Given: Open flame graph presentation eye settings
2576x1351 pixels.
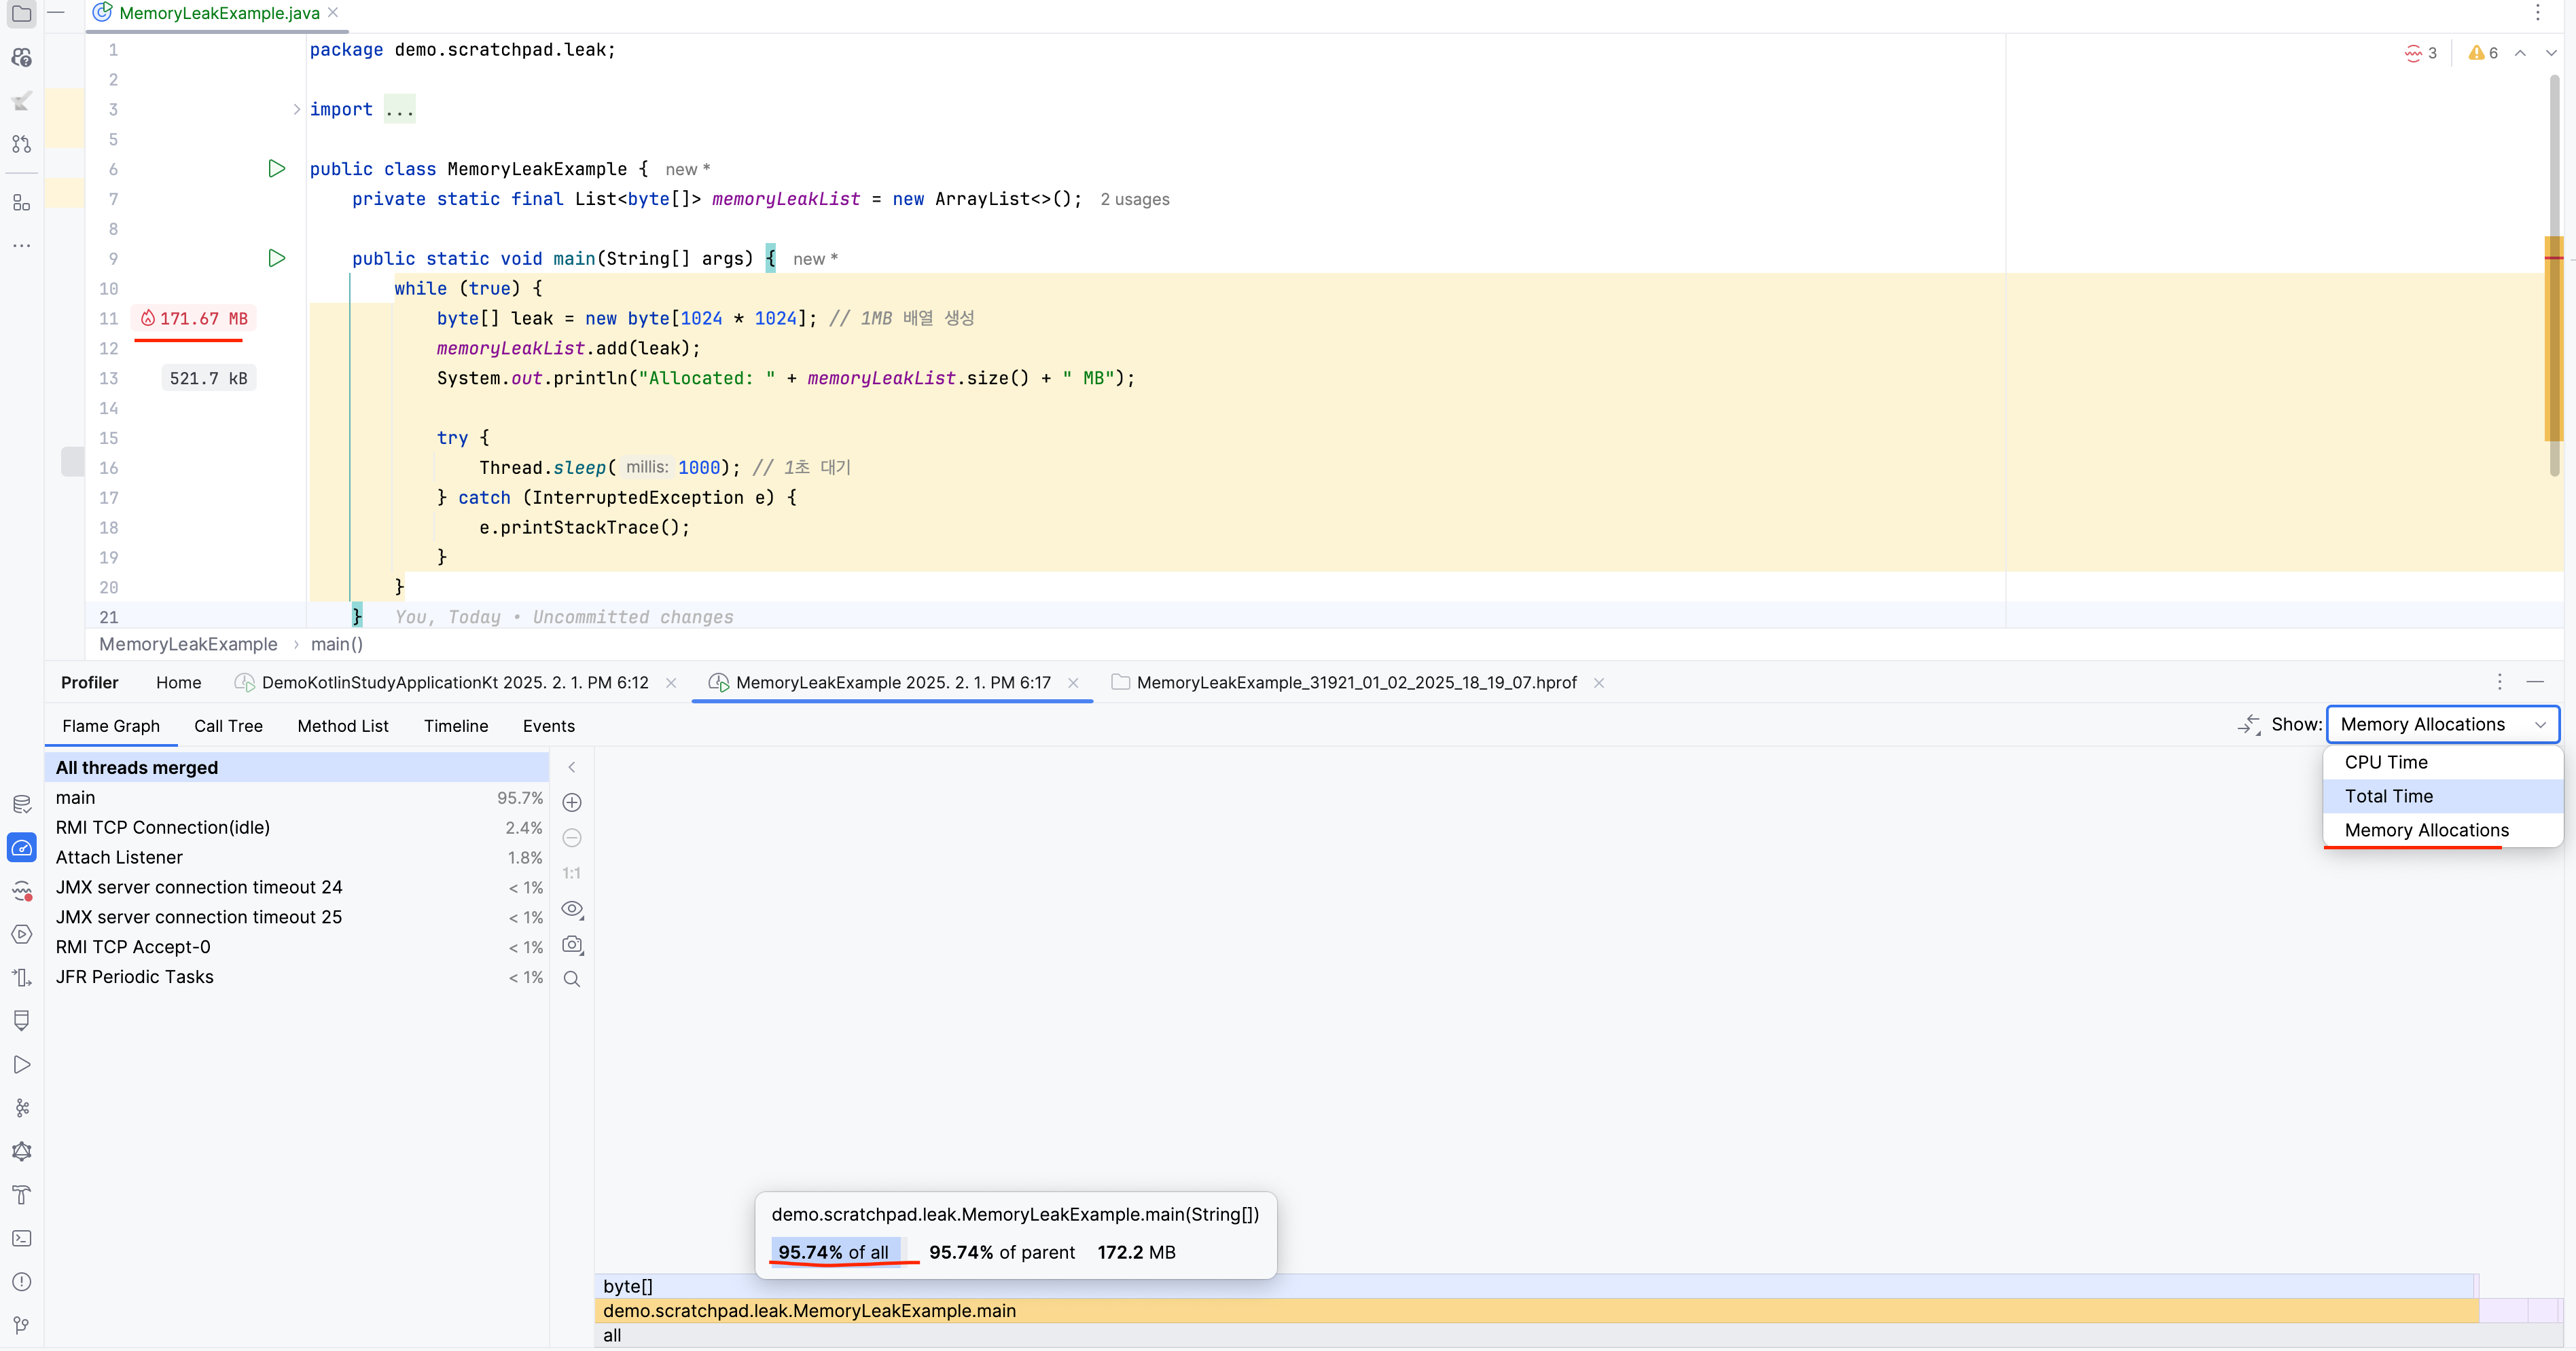Looking at the screenshot, I should tap(572, 909).
